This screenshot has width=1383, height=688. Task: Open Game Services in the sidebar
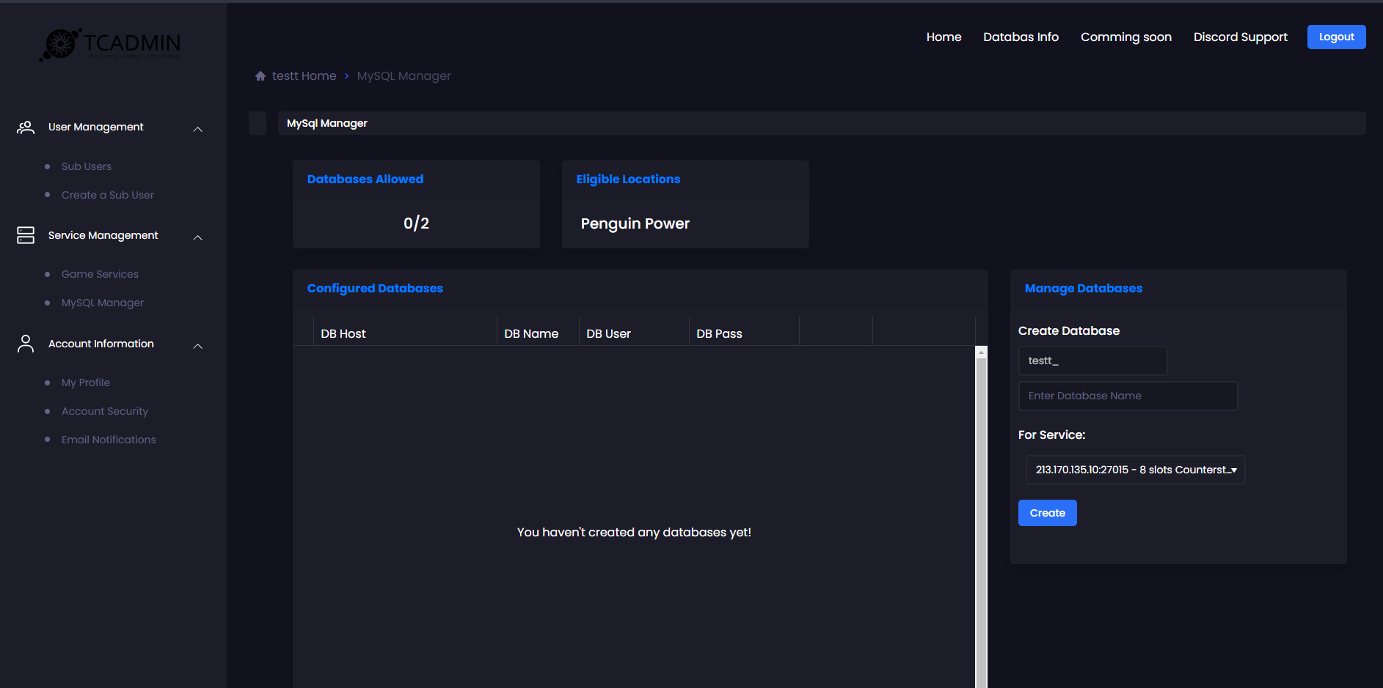[x=100, y=274]
